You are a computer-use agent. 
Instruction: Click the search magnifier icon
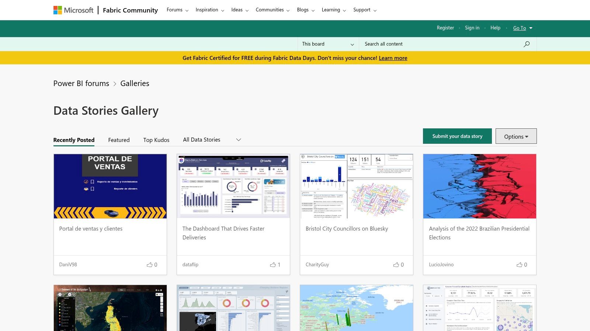pyautogui.click(x=527, y=44)
